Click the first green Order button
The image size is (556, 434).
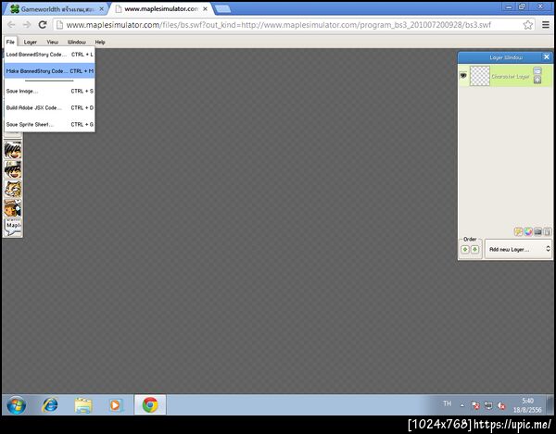click(465, 250)
